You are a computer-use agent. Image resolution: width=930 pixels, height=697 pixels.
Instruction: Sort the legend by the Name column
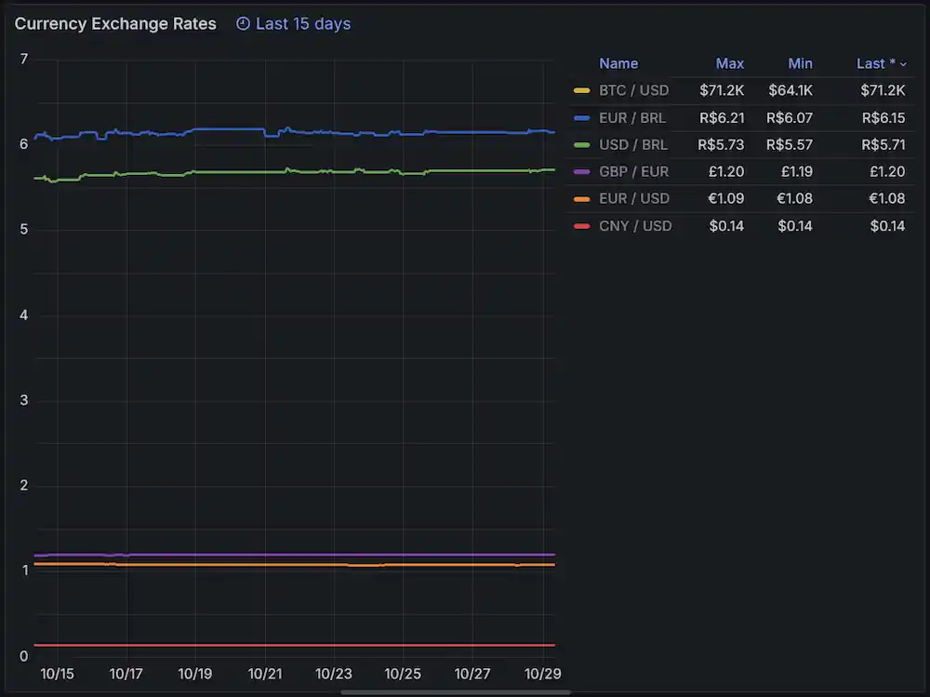point(618,63)
